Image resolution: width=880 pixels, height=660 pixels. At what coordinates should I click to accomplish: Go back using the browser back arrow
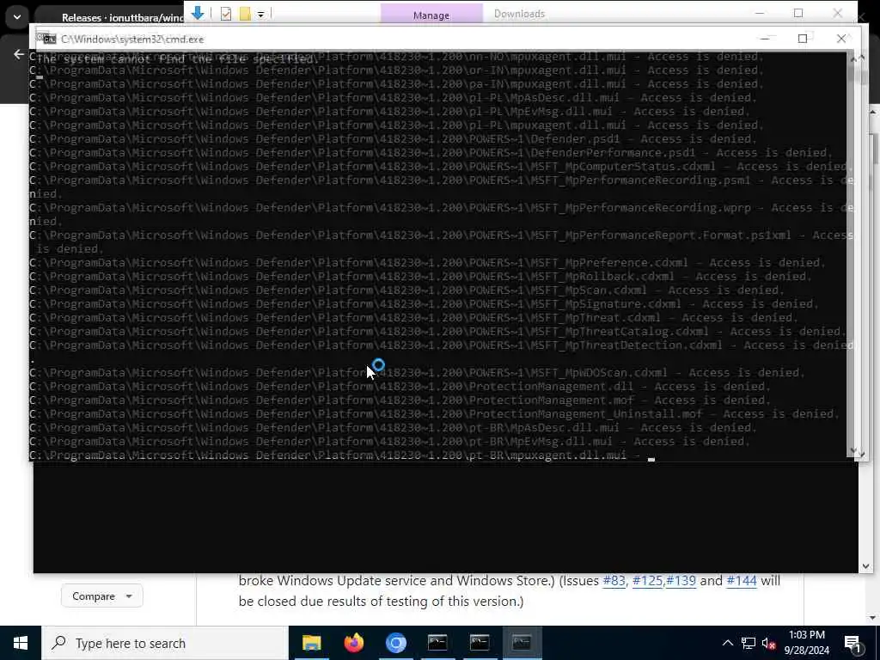pyautogui.click(x=19, y=54)
